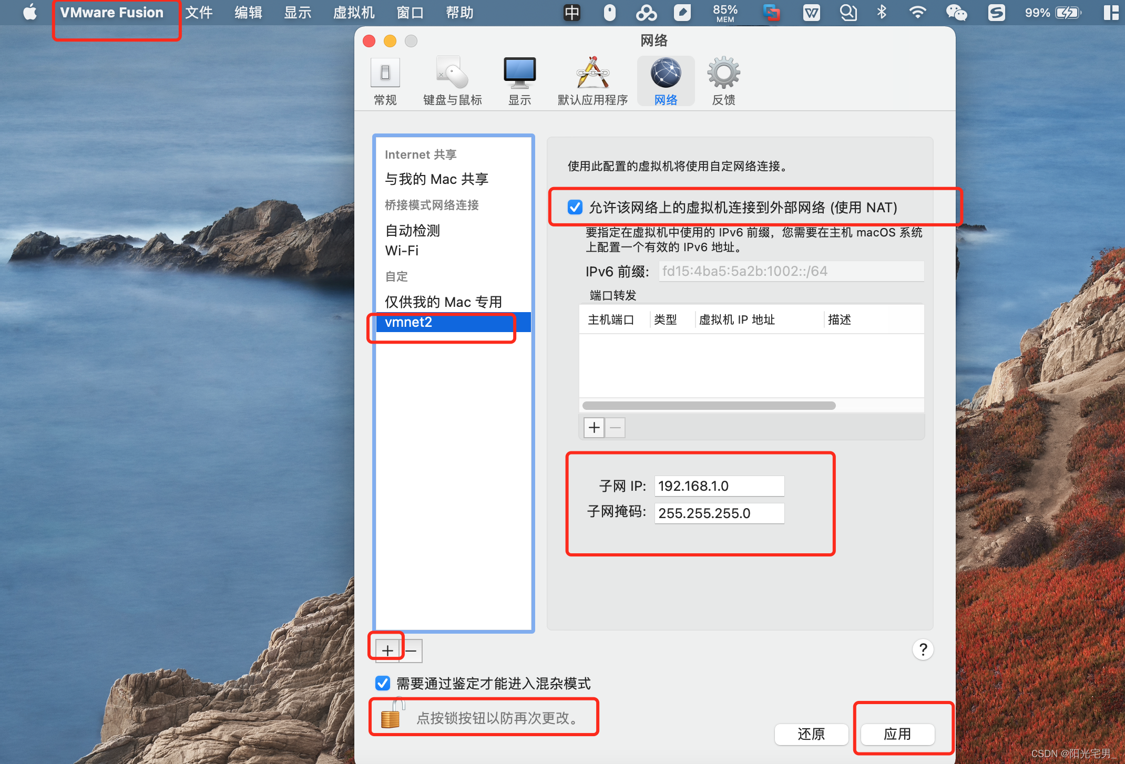This screenshot has width=1125, height=764.
Task: Open Keyboard & Mouse (键盘与鼠标) preferences
Action: click(452, 81)
